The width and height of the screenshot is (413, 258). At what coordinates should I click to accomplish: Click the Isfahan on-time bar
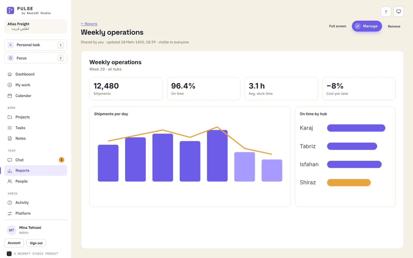354,164
